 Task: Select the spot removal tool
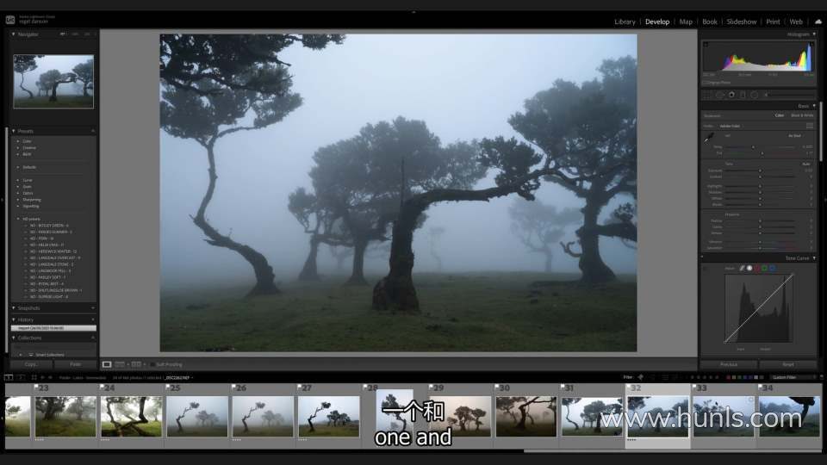pos(719,95)
